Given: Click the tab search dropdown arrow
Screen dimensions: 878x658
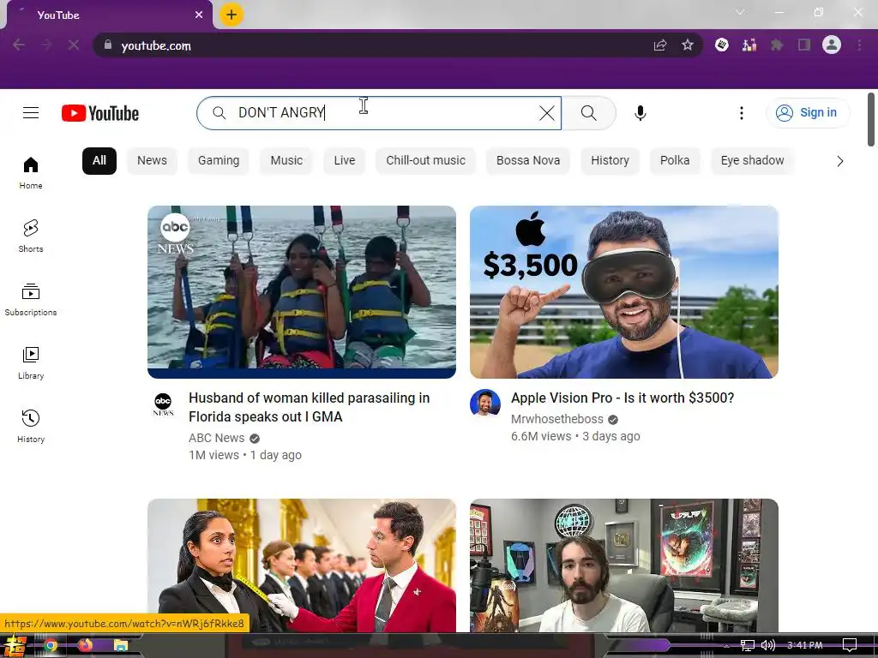Looking at the screenshot, I should [x=740, y=12].
